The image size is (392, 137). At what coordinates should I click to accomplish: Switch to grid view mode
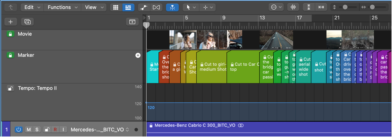116,8
